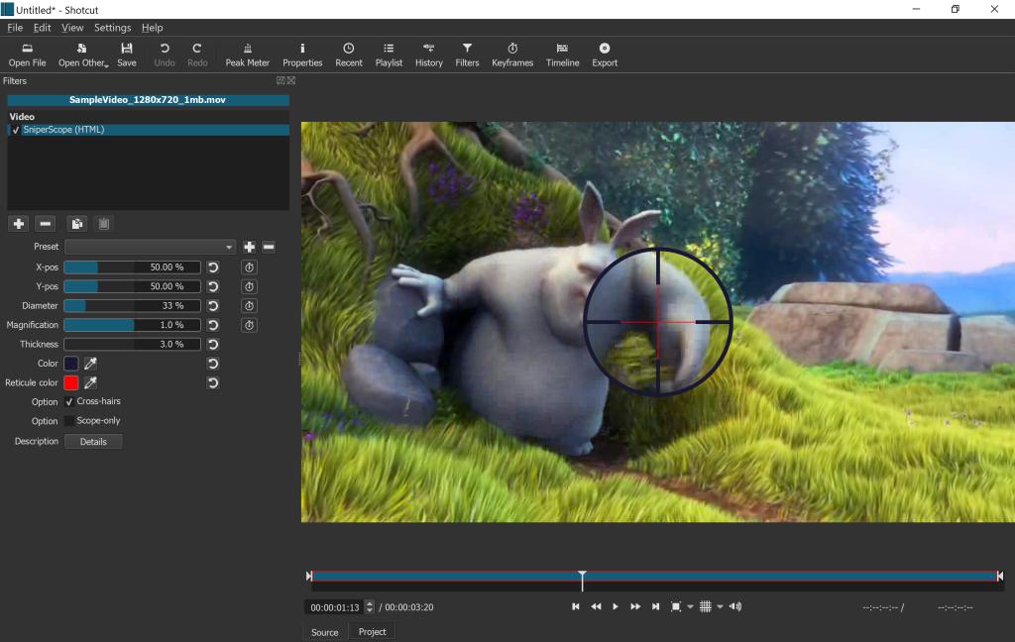Enable keyframes for X-pos parameter
1015x642 pixels.
click(250, 267)
